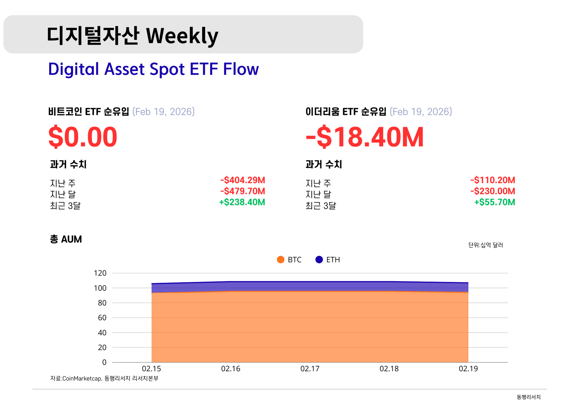
Task: Select the ETH legend label text
Action: [x=333, y=260]
